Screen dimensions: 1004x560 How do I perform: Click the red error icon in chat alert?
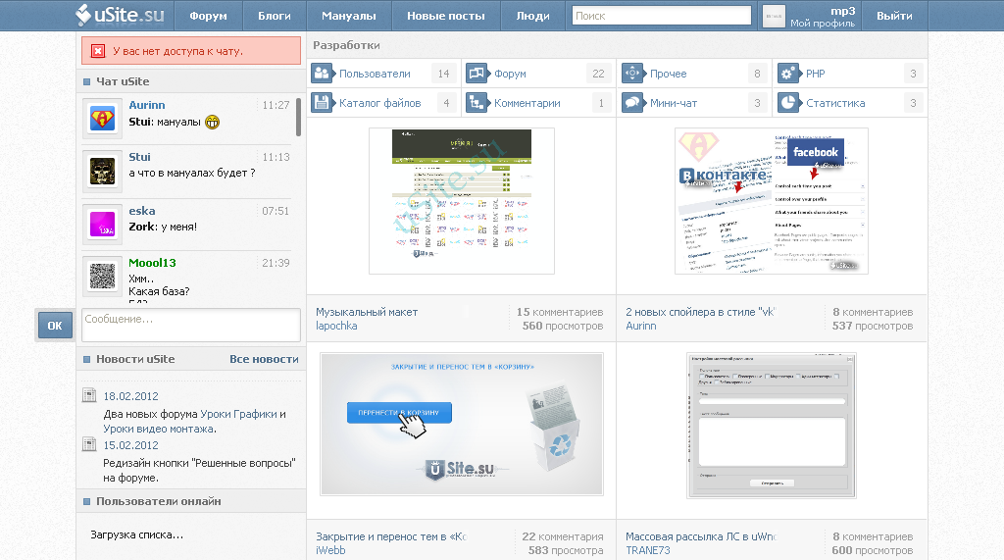(x=98, y=51)
